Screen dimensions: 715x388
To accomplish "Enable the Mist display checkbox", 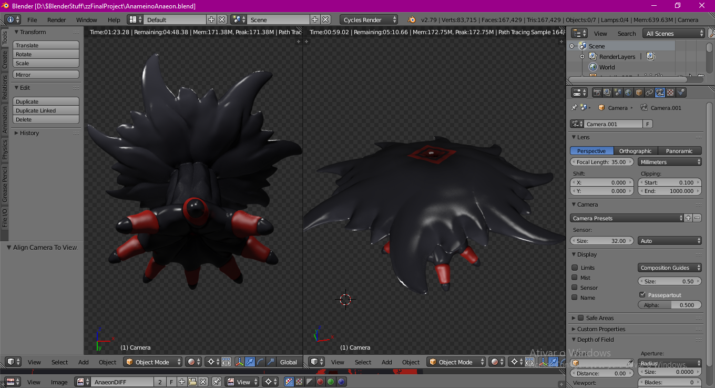I will 575,278.
